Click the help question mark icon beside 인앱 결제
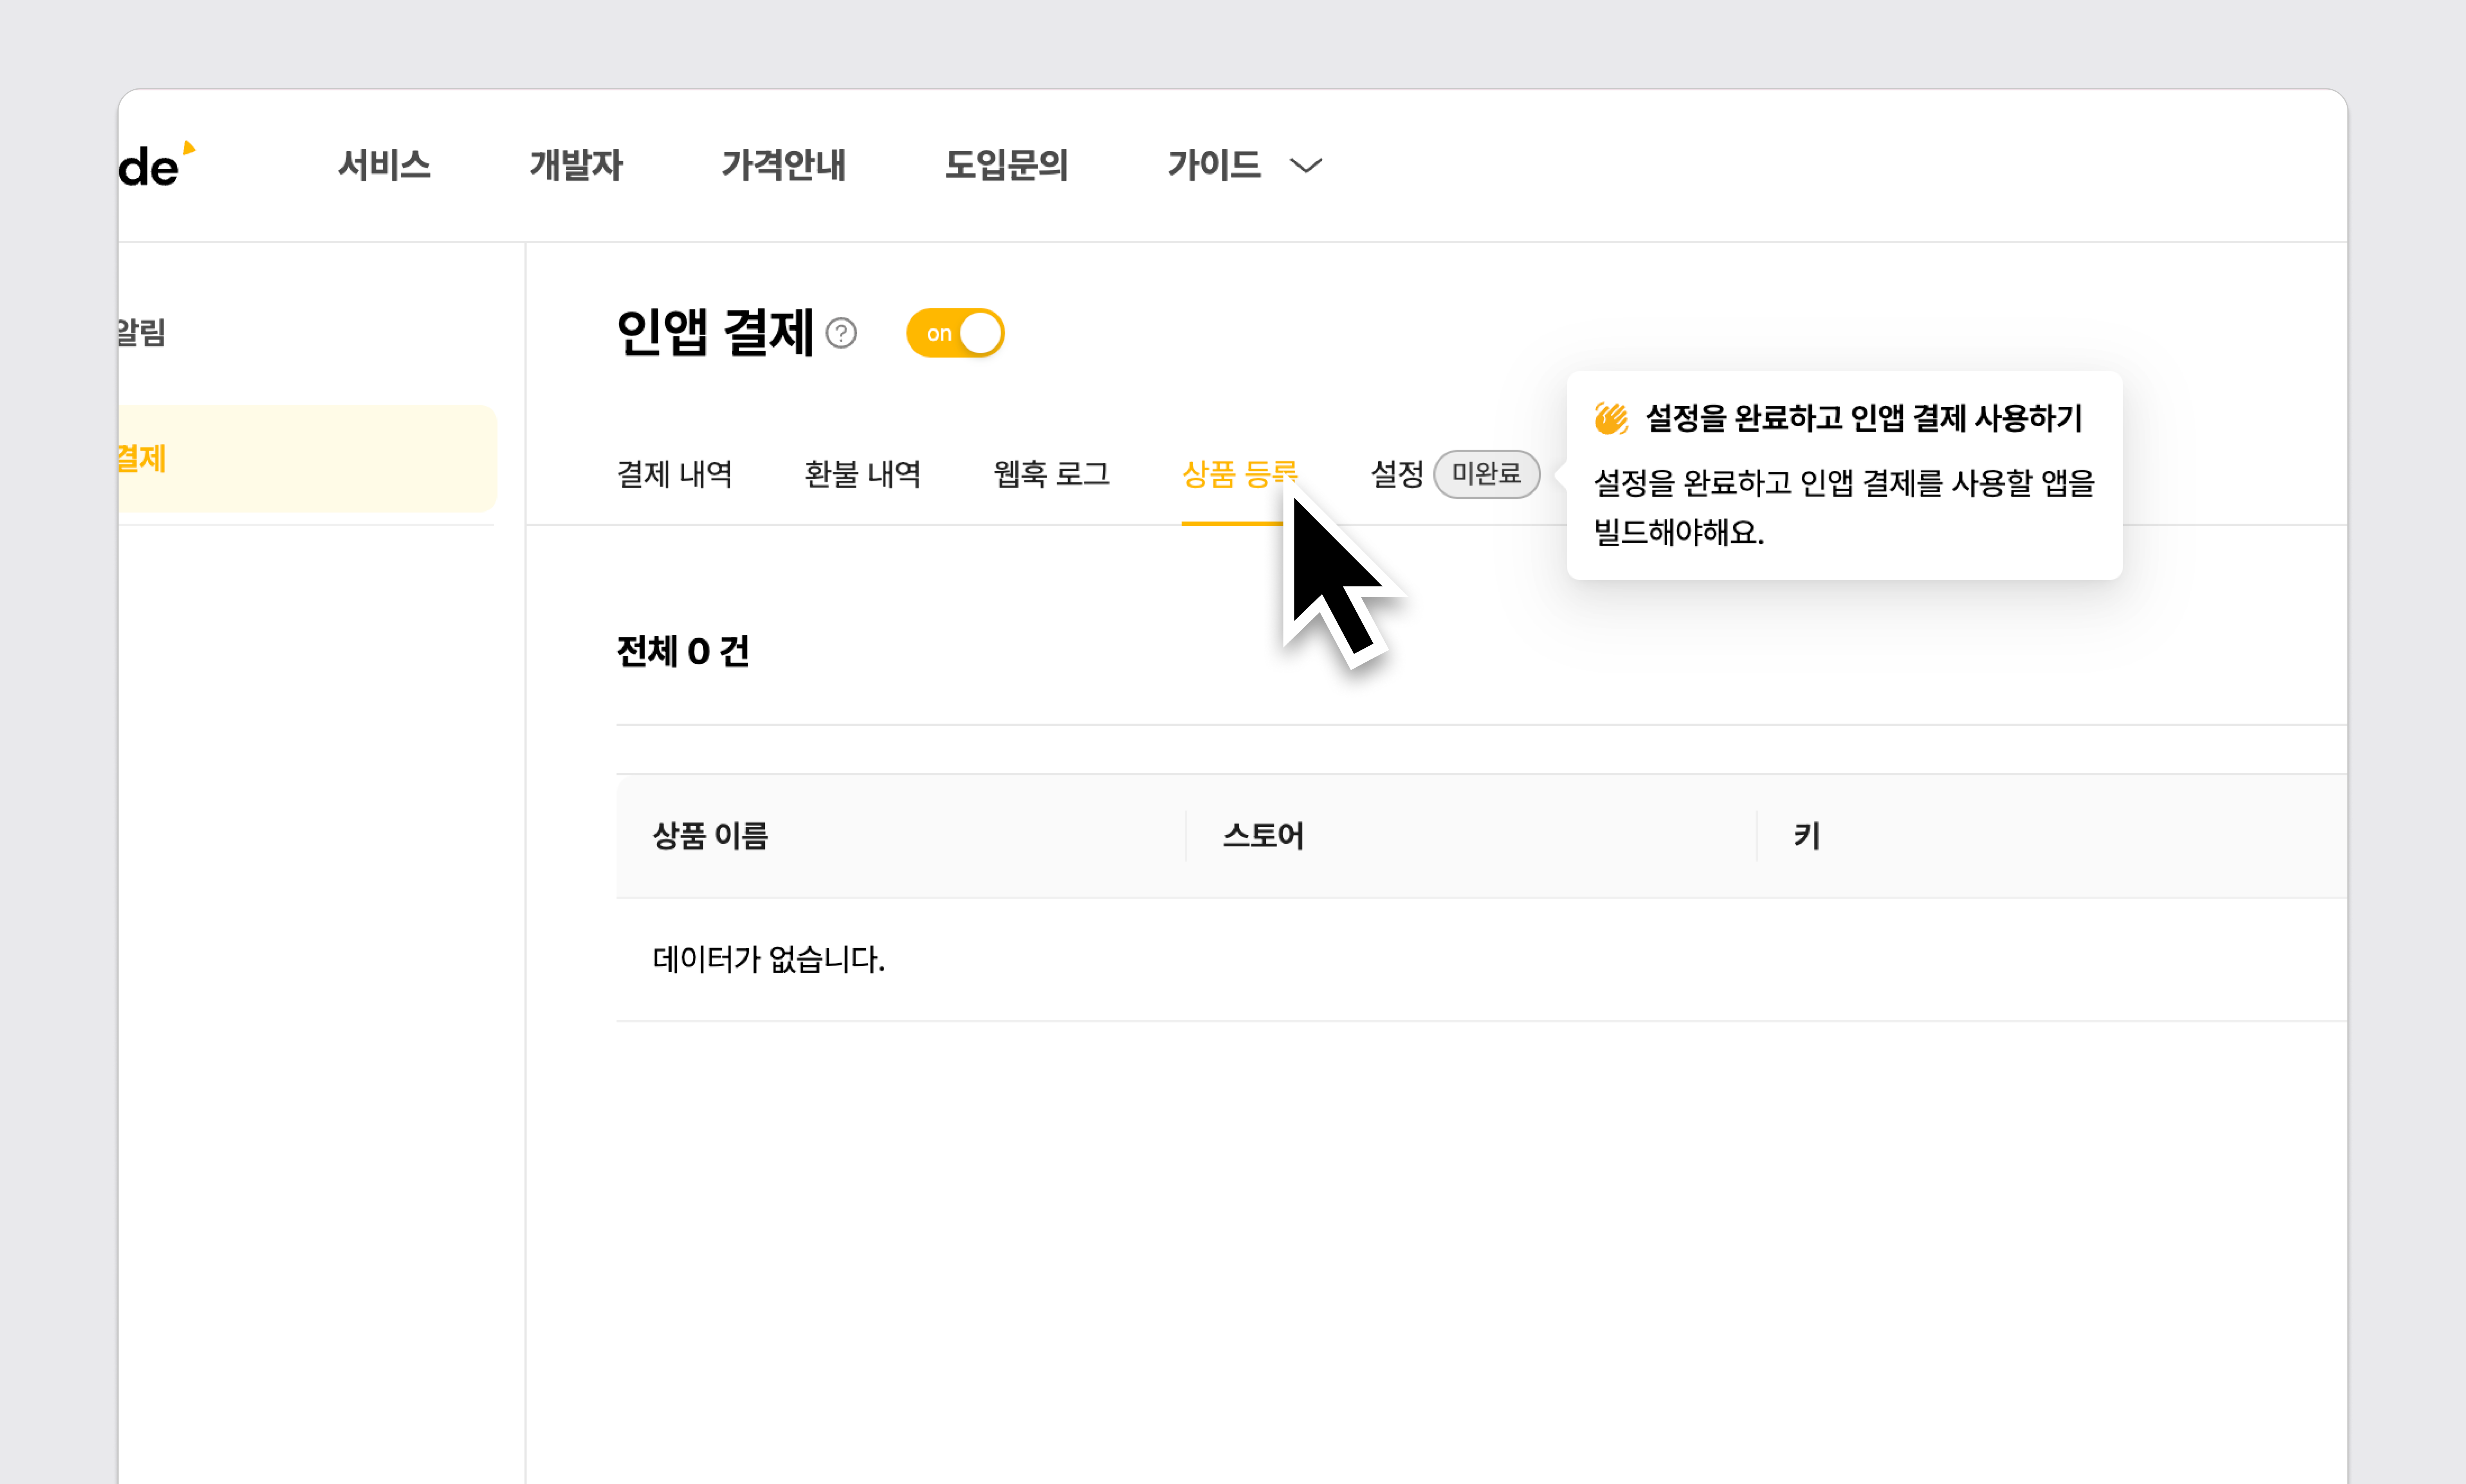 (x=841, y=333)
